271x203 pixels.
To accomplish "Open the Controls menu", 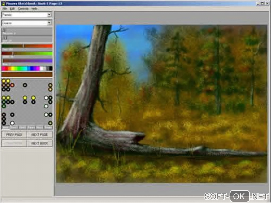I will click(x=23, y=9).
